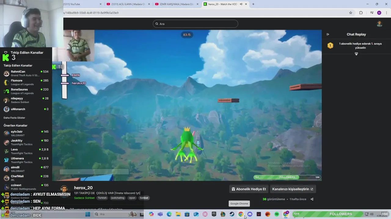Open a new Chrome tab
Screen dimensions: 391x219
(x=253, y=4)
